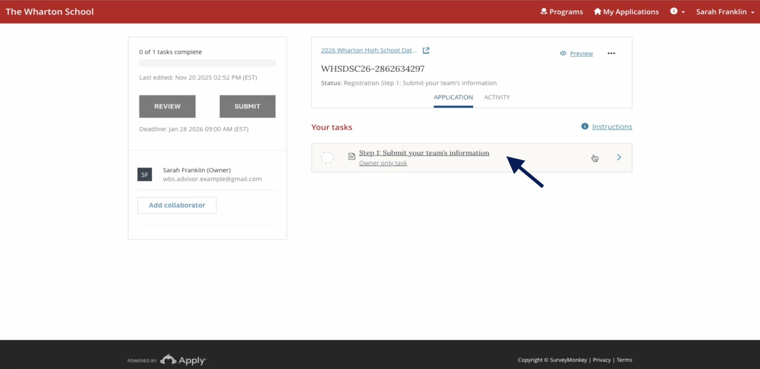Click the Instructions info icon
The width and height of the screenshot is (760, 369).
point(585,127)
